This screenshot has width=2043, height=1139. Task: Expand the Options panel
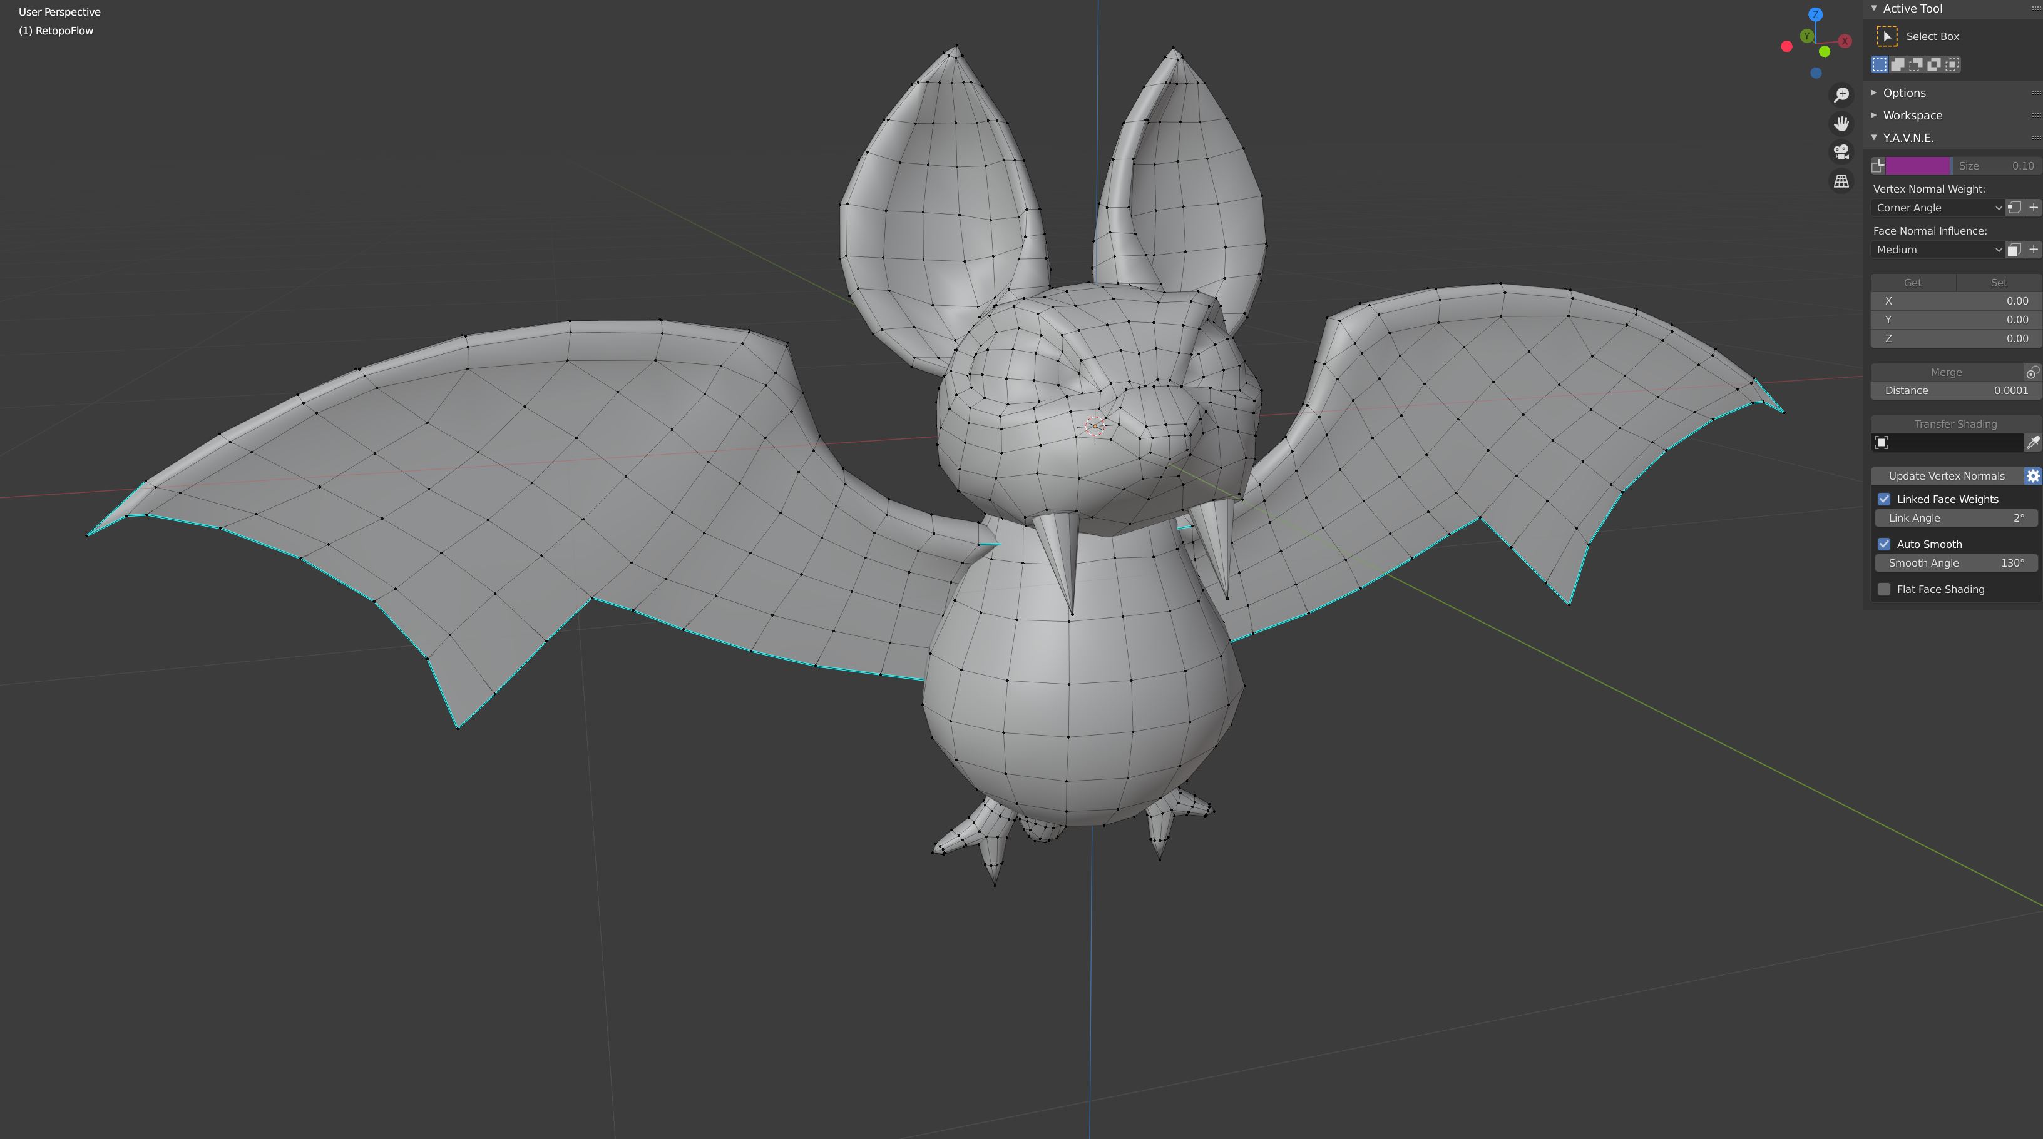(x=1874, y=93)
